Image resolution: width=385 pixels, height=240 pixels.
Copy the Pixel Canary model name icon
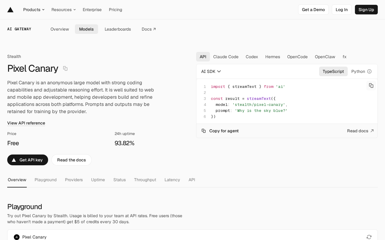[x=65, y=68]
